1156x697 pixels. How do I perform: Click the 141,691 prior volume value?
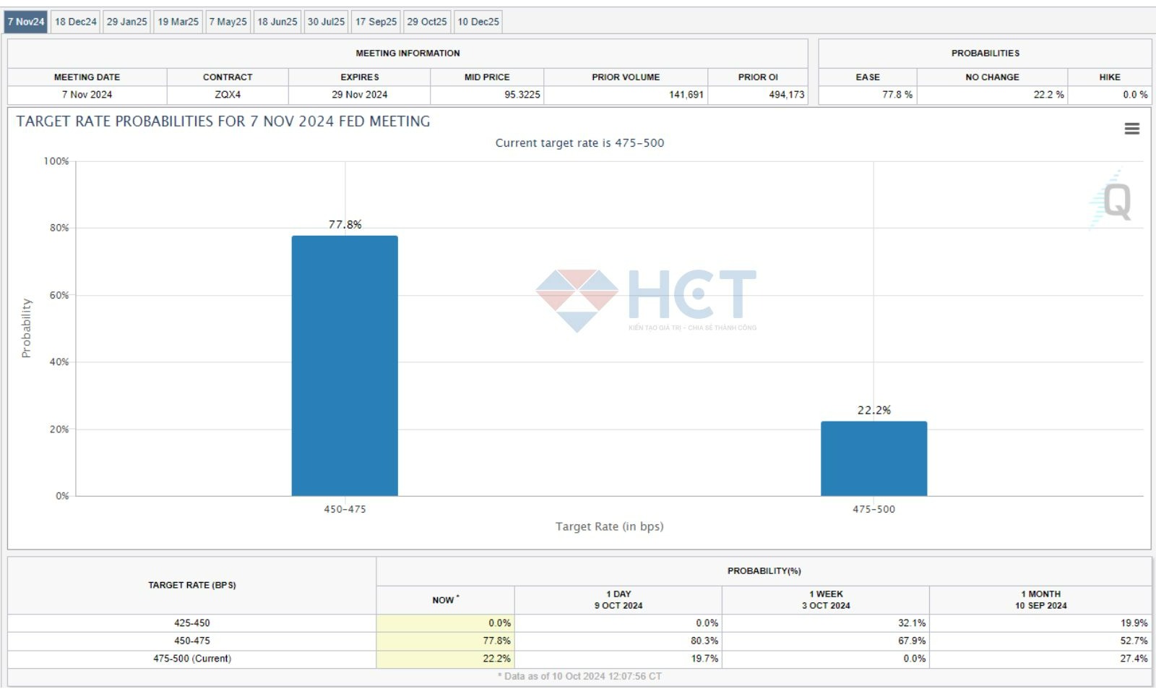click(686, 95)
